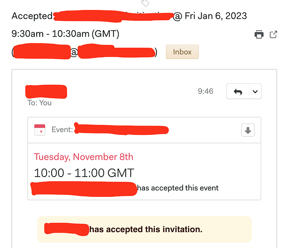The width and height of the screenshot is (288, 248).
Task: Click the 'has accepted this invitation' banner
Action: (x=144, y=229)
